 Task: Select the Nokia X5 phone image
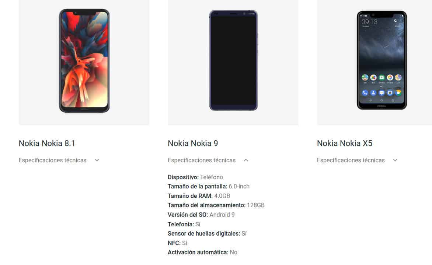pos(382,60)
